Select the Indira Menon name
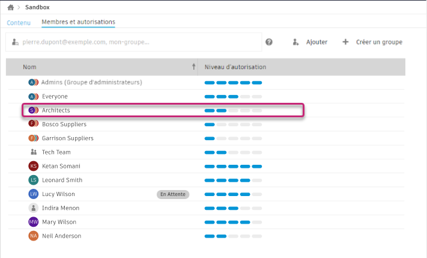 (x=61, y=208)
